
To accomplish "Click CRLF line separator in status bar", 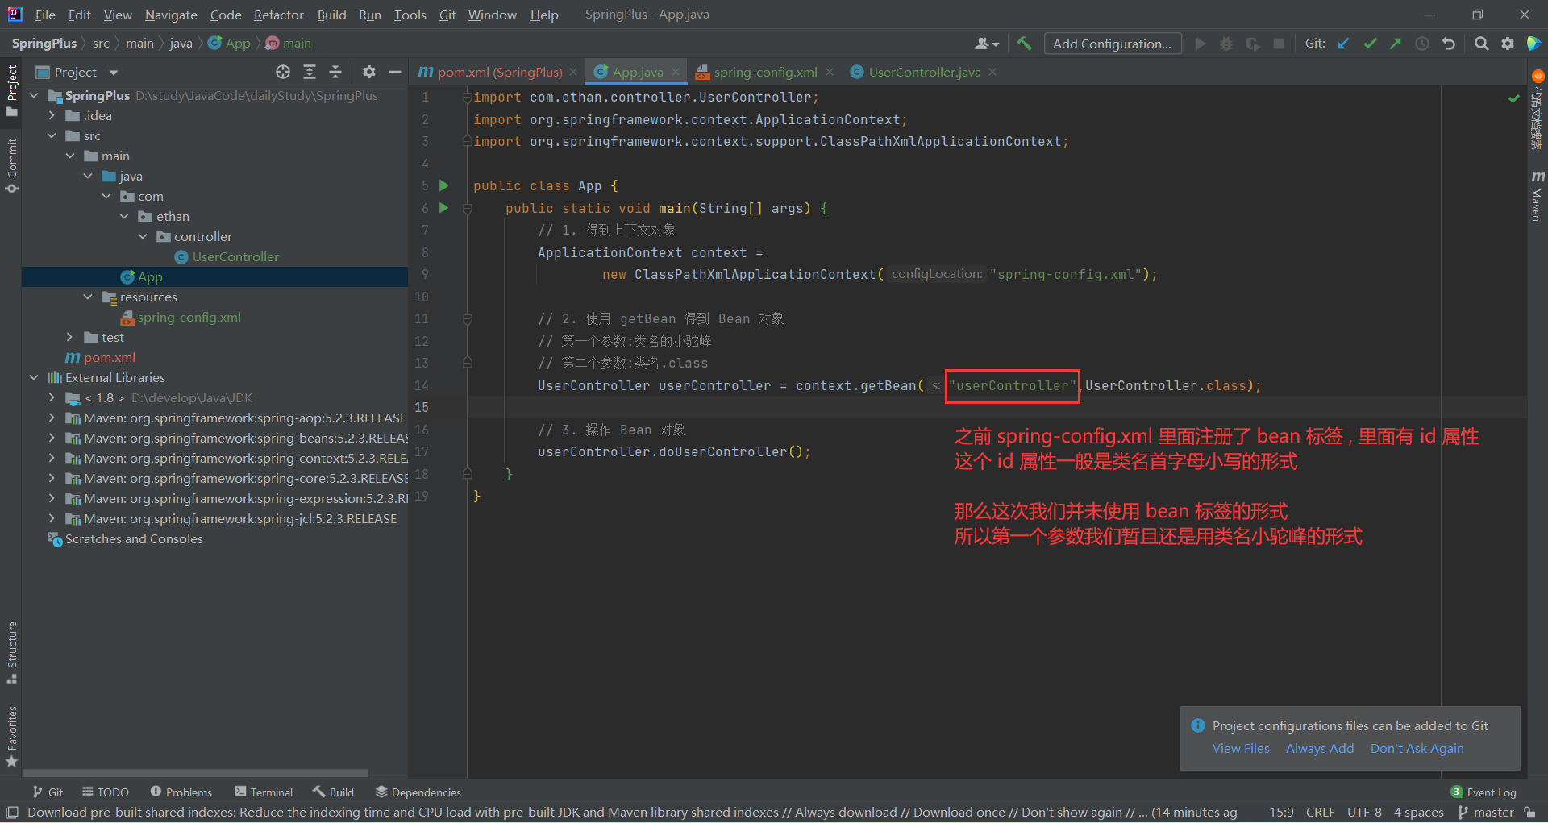I will point(1321,813).
